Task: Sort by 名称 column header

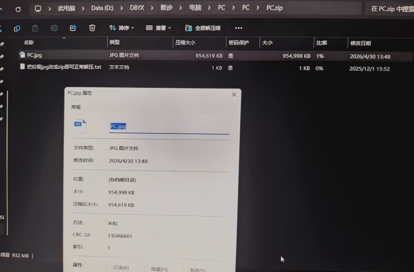Action: coord(29,42)
